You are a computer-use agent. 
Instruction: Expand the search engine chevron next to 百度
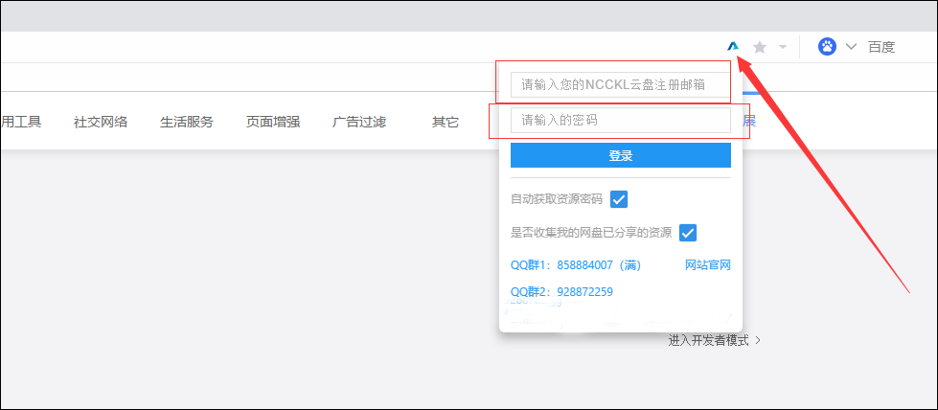pos(851,47)
